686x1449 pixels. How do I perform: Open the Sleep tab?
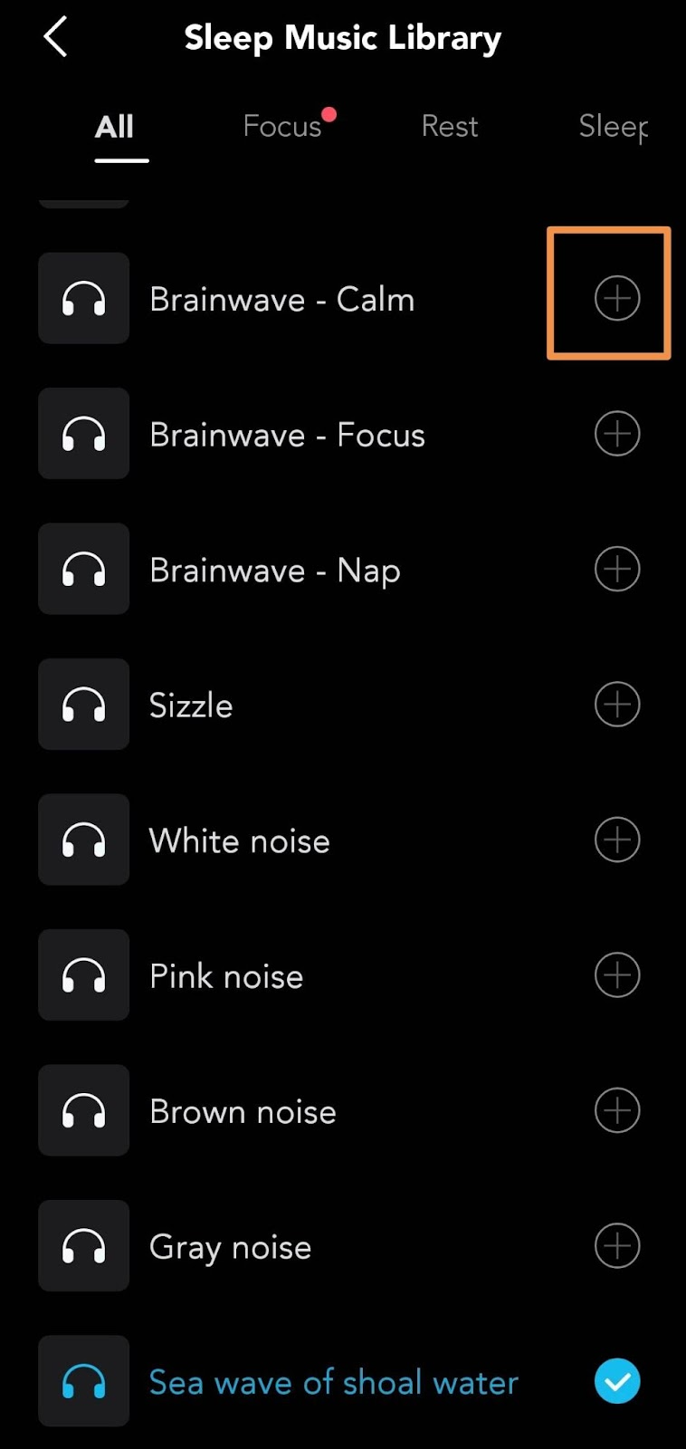tap(614, 127)
